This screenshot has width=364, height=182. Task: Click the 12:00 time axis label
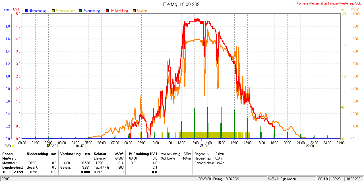point(181,143)
